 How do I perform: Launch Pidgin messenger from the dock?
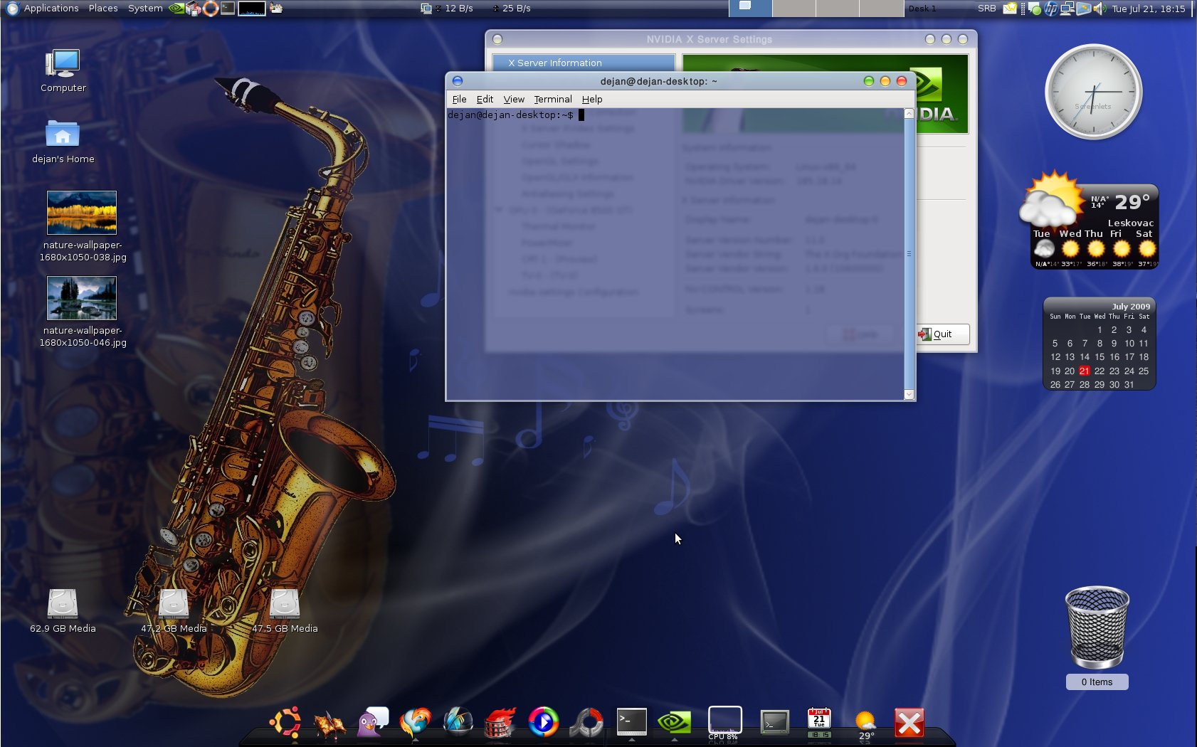pos(373,722)
